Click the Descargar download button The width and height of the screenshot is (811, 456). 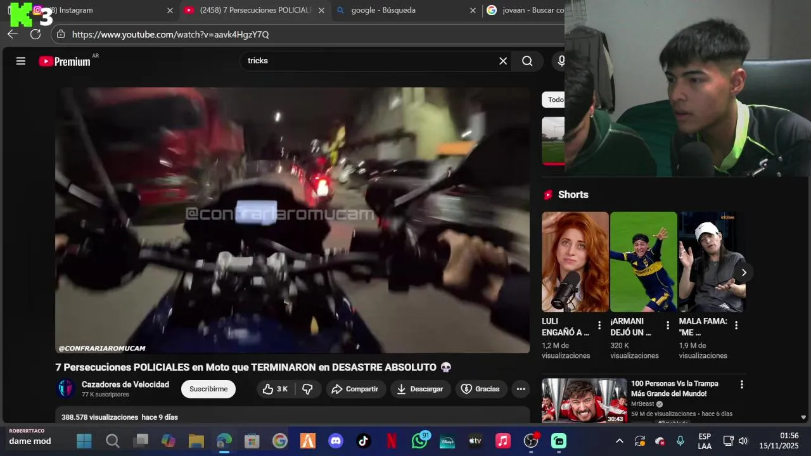pos(420,389)
